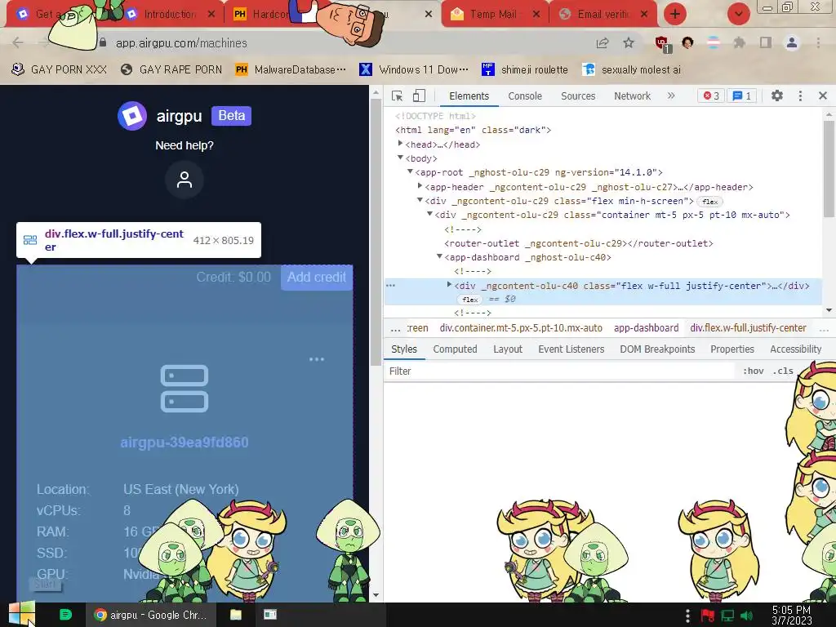Screen dimensions: 836x627
Task: Select the div.container.mt-5.px-5.pt-10.mx-auto breadcrumb
Action: click(x=521, y=328)
